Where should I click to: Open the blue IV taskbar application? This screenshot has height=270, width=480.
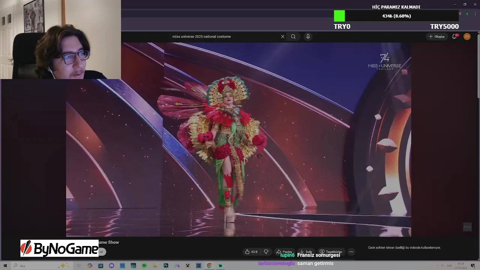click(x=198, y=265)
